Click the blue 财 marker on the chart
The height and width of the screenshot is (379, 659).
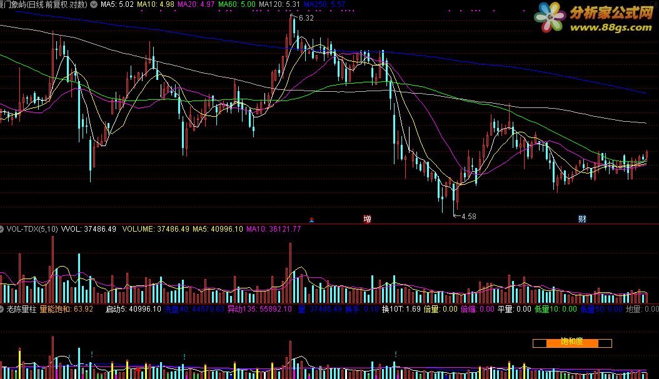[582, 219]
